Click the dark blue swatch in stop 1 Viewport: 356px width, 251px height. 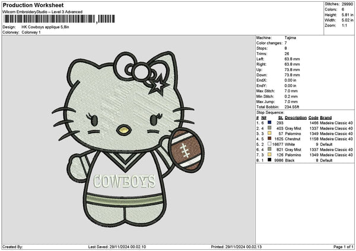click(269, 123)
